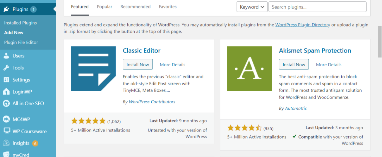Viewport: 382px width, 157px height.
Task: Open the Akismet Spam Protection title link
Action: click(x=315, y=50)
